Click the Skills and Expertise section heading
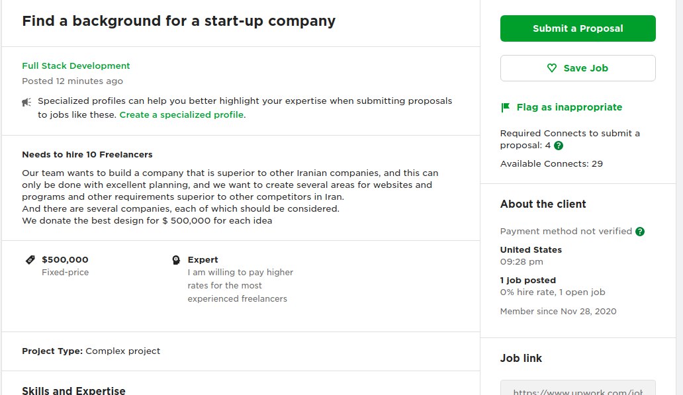The height and width of the screenshot is (395, 683). pyautogui.click(x=73, y=390)
